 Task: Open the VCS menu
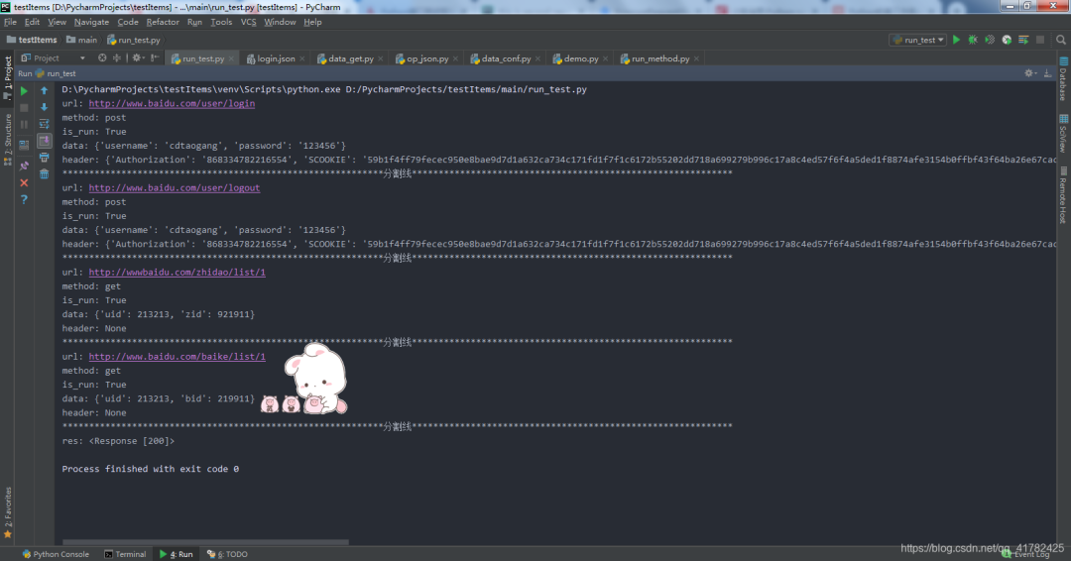(x=248, y=22)
